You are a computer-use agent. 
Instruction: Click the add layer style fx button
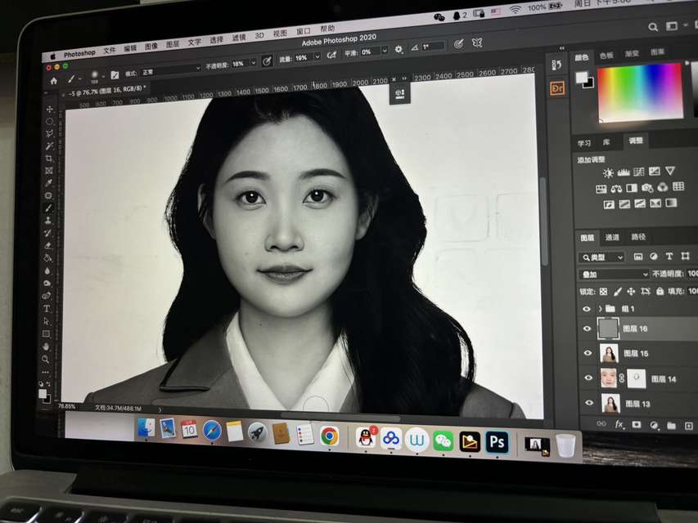[x=619, y=425]
